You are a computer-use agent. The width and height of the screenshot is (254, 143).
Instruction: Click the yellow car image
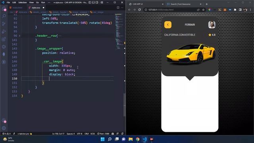tap(191, 54)
